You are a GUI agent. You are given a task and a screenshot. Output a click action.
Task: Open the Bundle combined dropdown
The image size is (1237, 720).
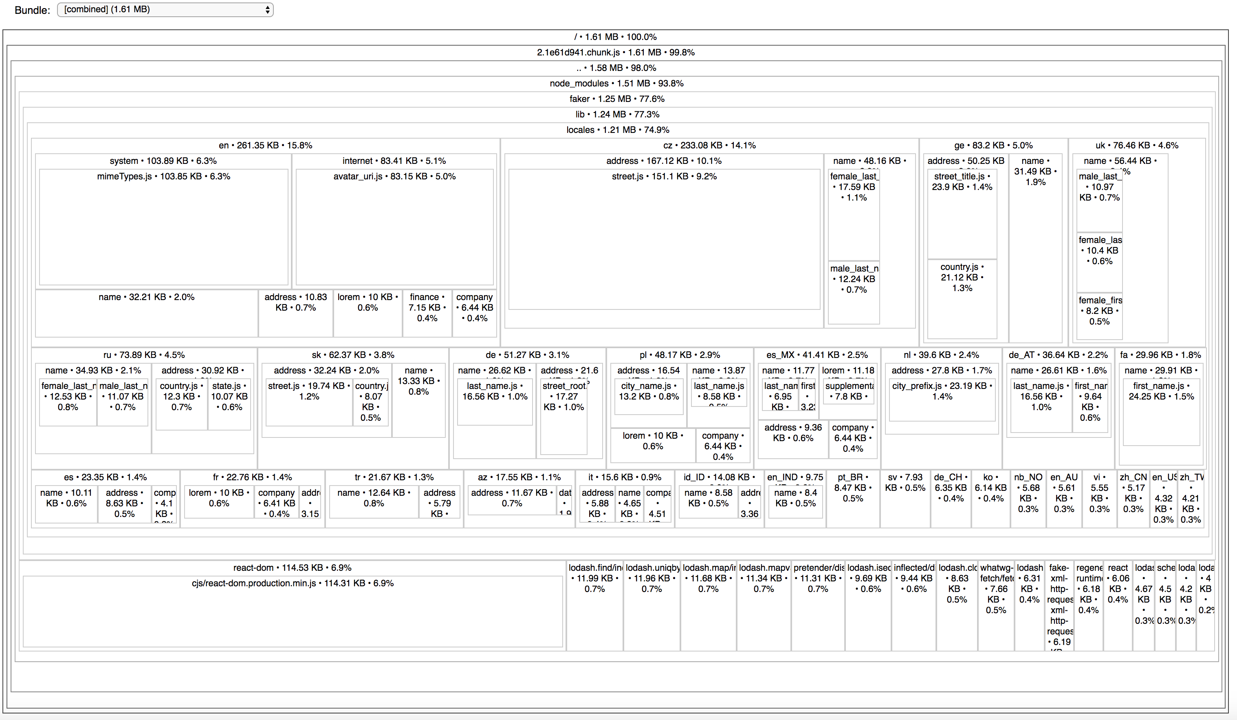tap(165, 9)
